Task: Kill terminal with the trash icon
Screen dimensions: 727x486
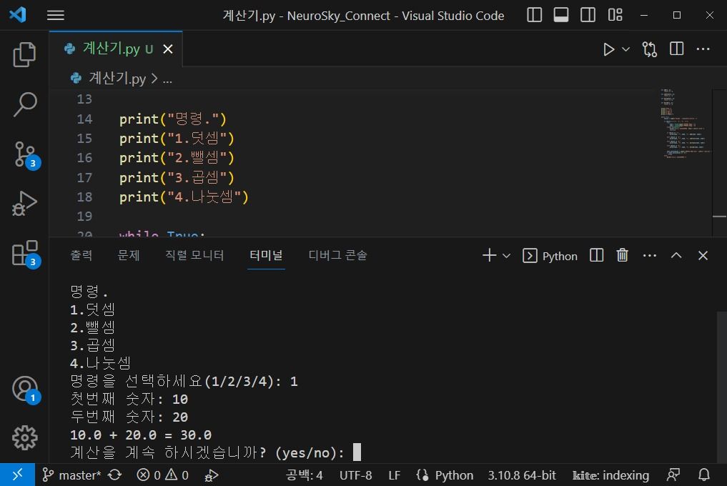Action: [623, 255]
